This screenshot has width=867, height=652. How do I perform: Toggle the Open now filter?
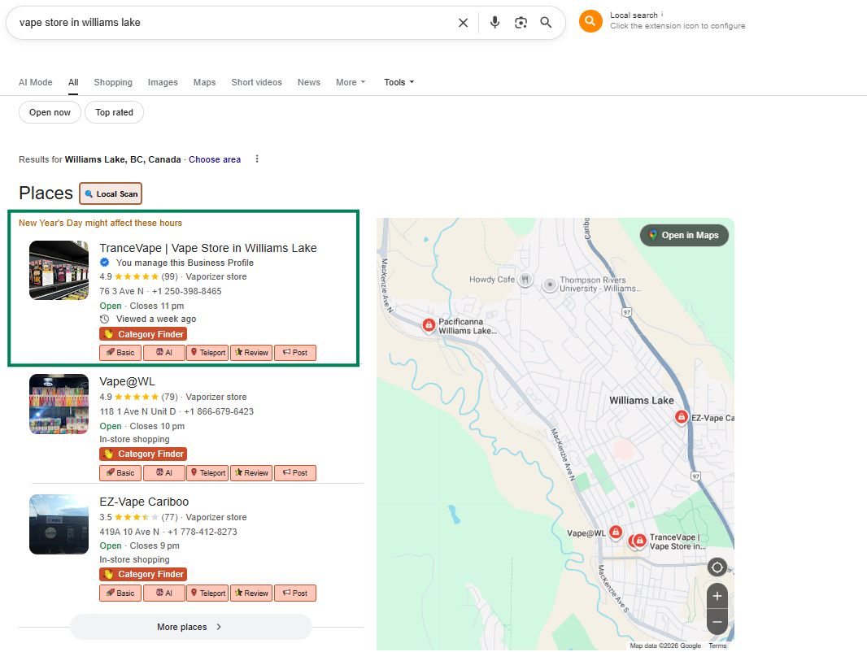click(50, 112)
